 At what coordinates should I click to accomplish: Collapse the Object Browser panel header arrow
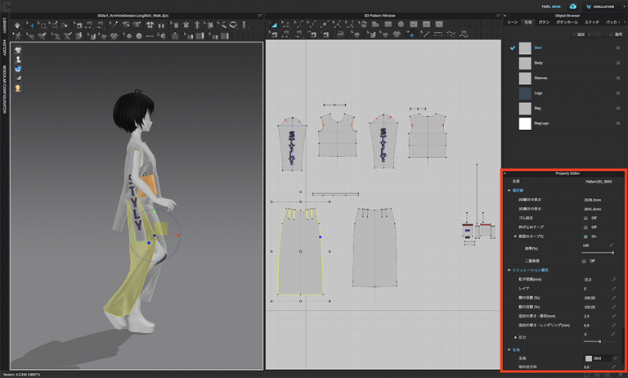tap(505, 16)
